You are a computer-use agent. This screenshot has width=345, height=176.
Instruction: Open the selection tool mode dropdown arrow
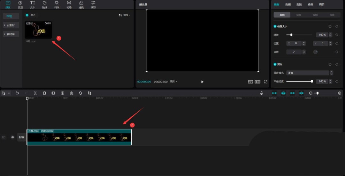pos(9,93)
